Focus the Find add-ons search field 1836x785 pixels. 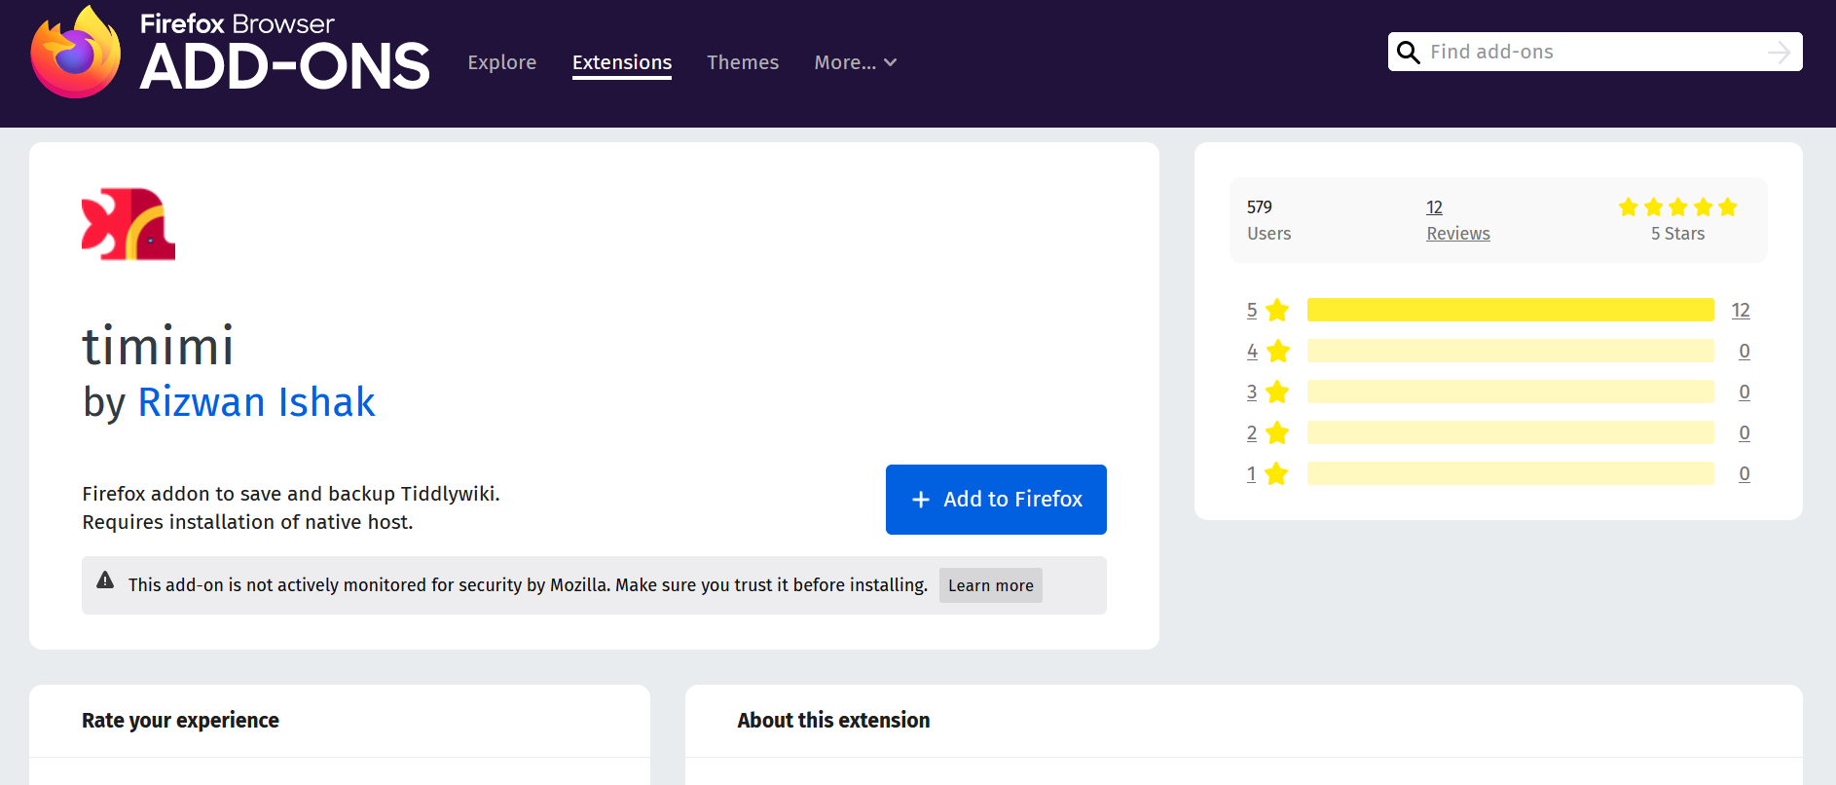(1592, 53)
